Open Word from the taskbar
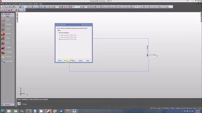This screenshot has width=202, height=113. (x=74, y=111)
